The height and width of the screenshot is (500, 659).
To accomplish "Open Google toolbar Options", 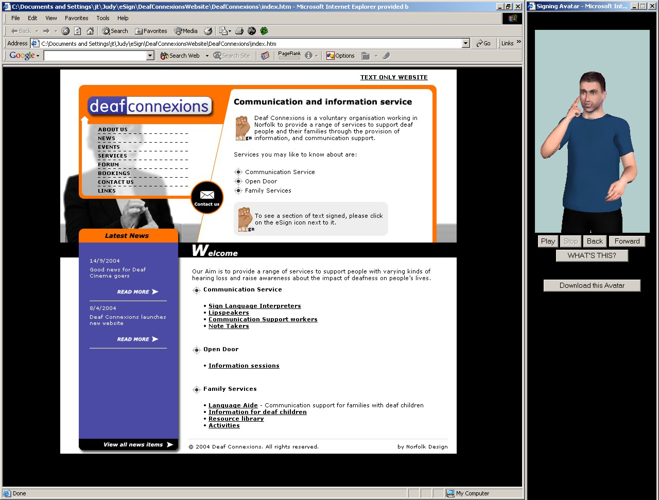I will pos(340,56).
